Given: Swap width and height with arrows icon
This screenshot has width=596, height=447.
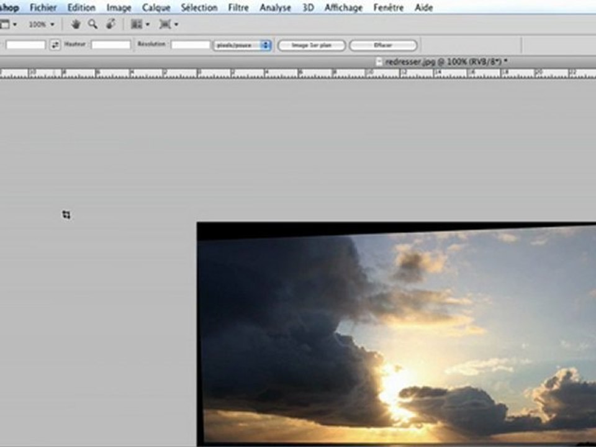Looking at the screenshot, I should pyautogui.click(x=55, y=45).
